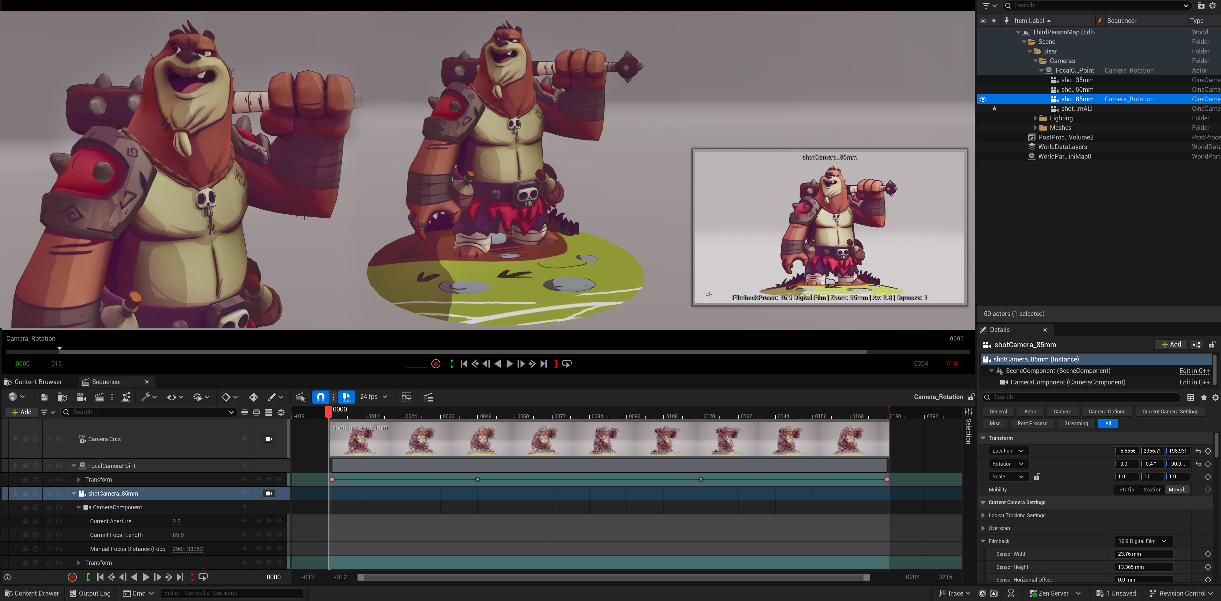Click the shotCamera_85mm camera cut thumbnail strip
This screenshot has width=1221, height=601.
609,439
